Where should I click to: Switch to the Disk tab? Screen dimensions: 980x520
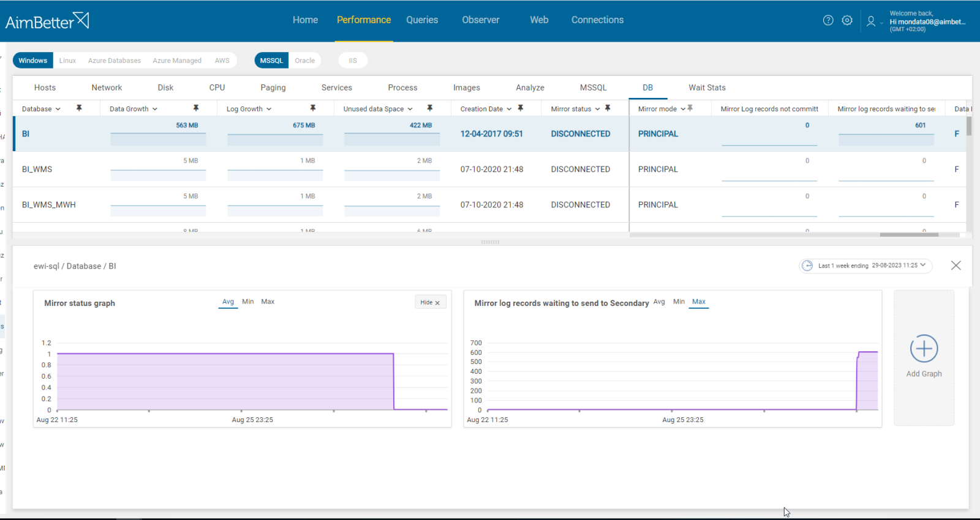pos(165,87)
